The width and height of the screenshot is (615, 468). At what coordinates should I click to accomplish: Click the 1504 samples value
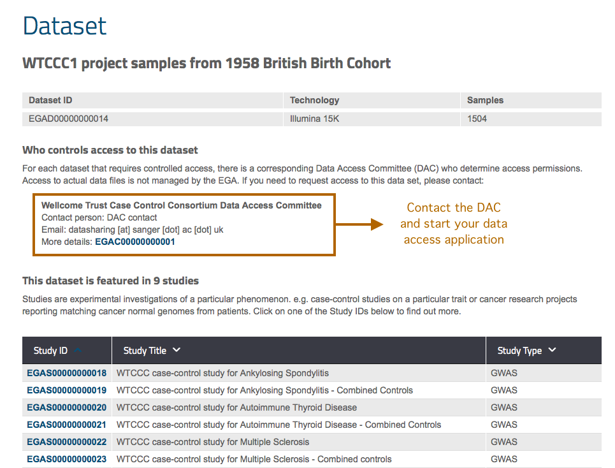477,119
